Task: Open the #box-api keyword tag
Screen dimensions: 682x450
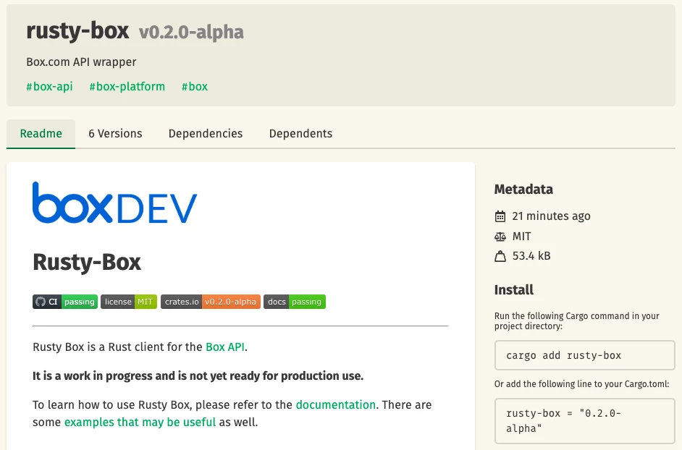Action: pyautogui.click(x=49, y=87)
